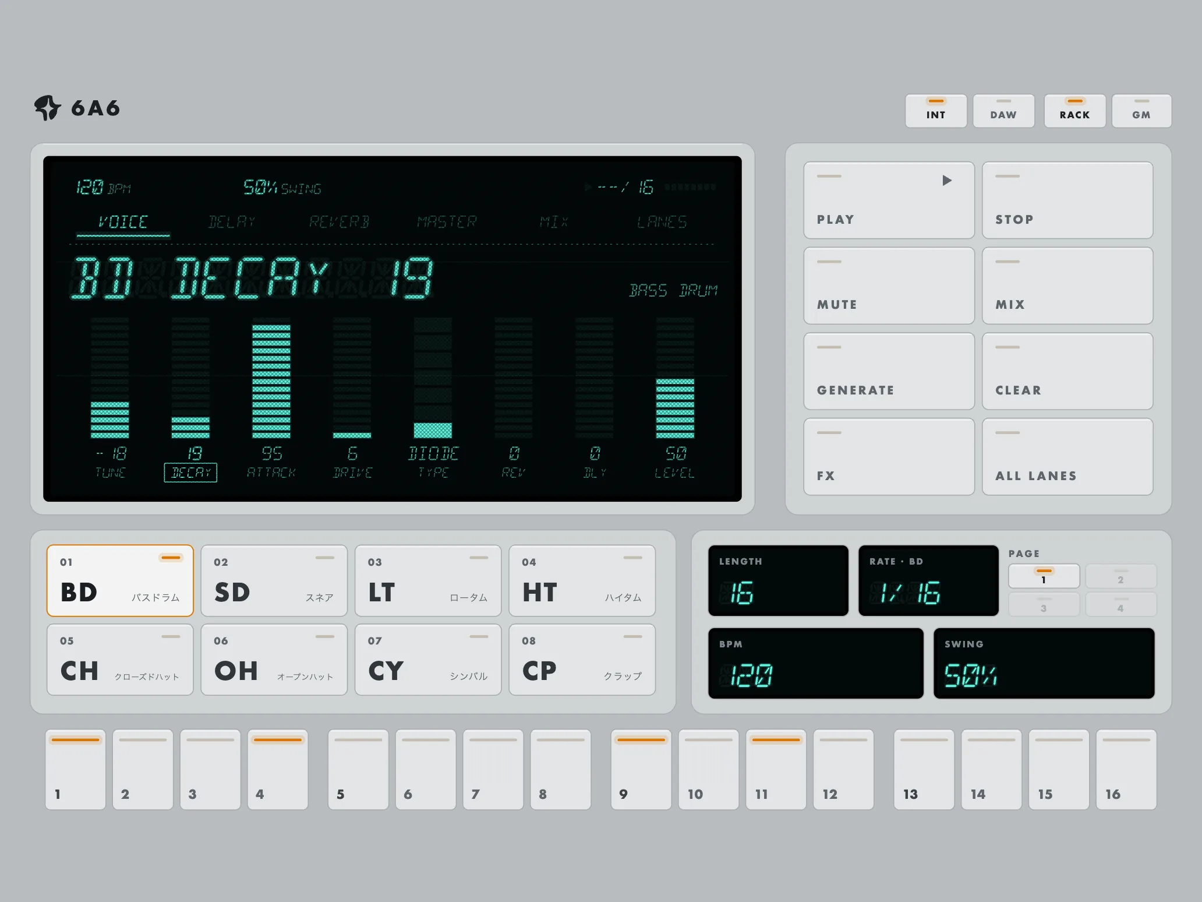Click the DIODE TYPE selector

click(x=433, y=378)
